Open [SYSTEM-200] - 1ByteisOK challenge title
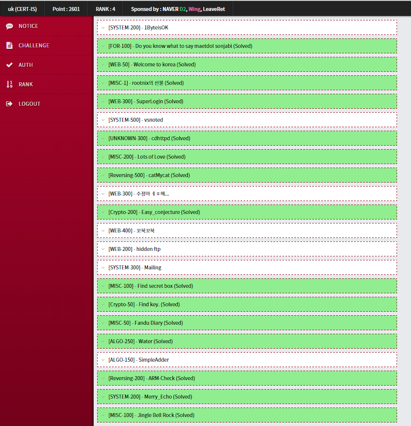 click(138, 27)
